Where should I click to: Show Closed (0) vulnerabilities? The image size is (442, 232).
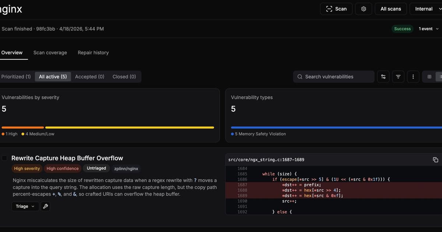point(124,77)
